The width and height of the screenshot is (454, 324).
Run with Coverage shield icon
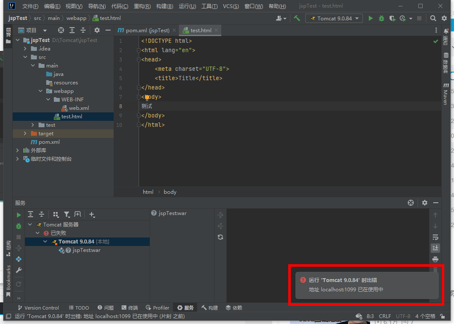[393, 18]
